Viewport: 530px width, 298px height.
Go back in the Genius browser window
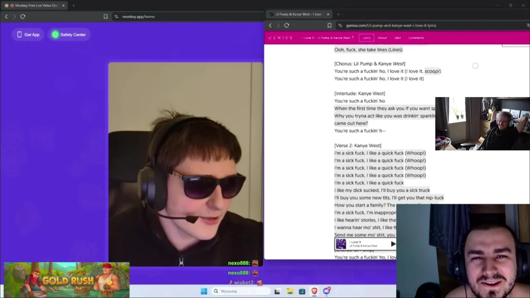click(270, 25)
